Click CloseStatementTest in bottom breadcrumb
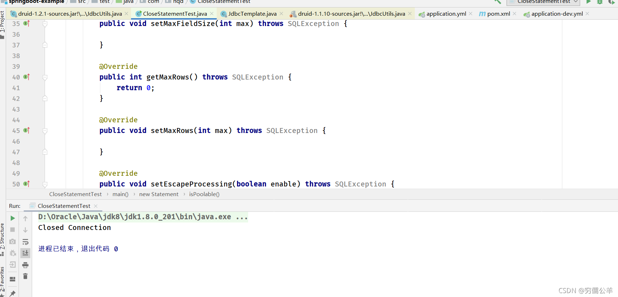This screenshot has height=297, width=618. coord(75,194)
